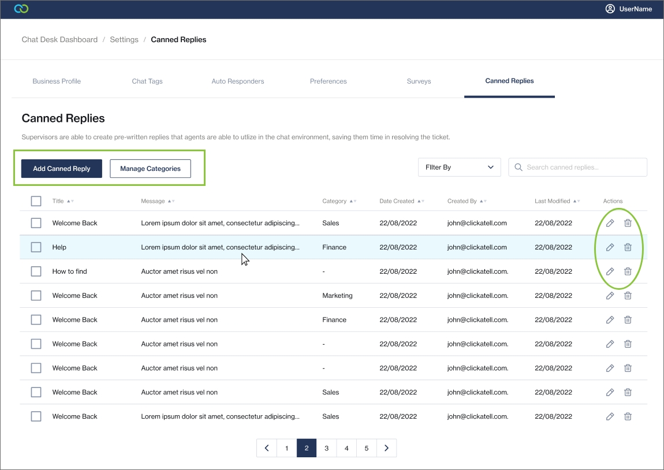Click the Add Canned Reply button
The height and width of the screenshot is (470, 664).
click(x=62, y=169)
